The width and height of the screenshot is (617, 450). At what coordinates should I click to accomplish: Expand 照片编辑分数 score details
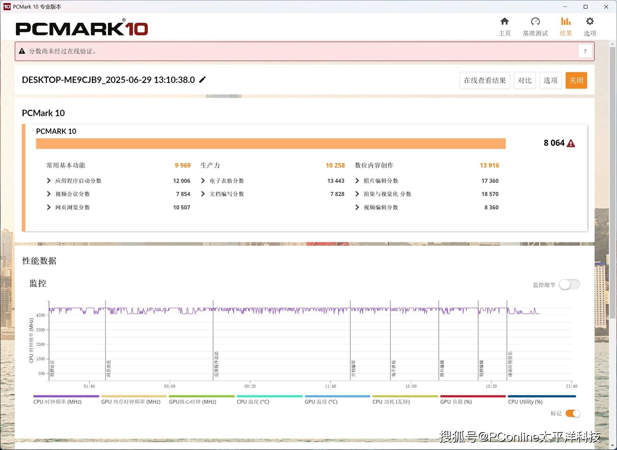tap(357, 181)
